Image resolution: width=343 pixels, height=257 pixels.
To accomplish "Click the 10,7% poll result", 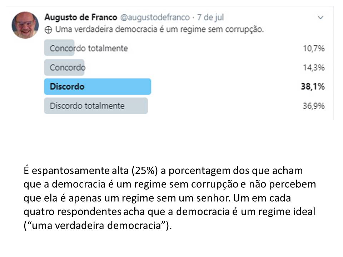I will 314,48.
